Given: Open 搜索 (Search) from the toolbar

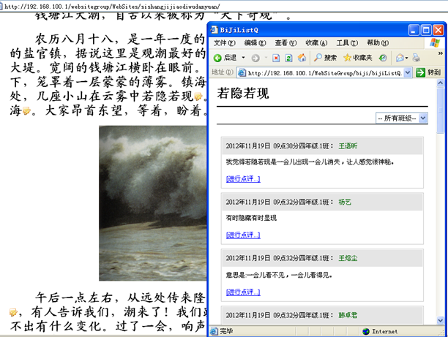Looking at the screenshot, I should pos(325,58).
